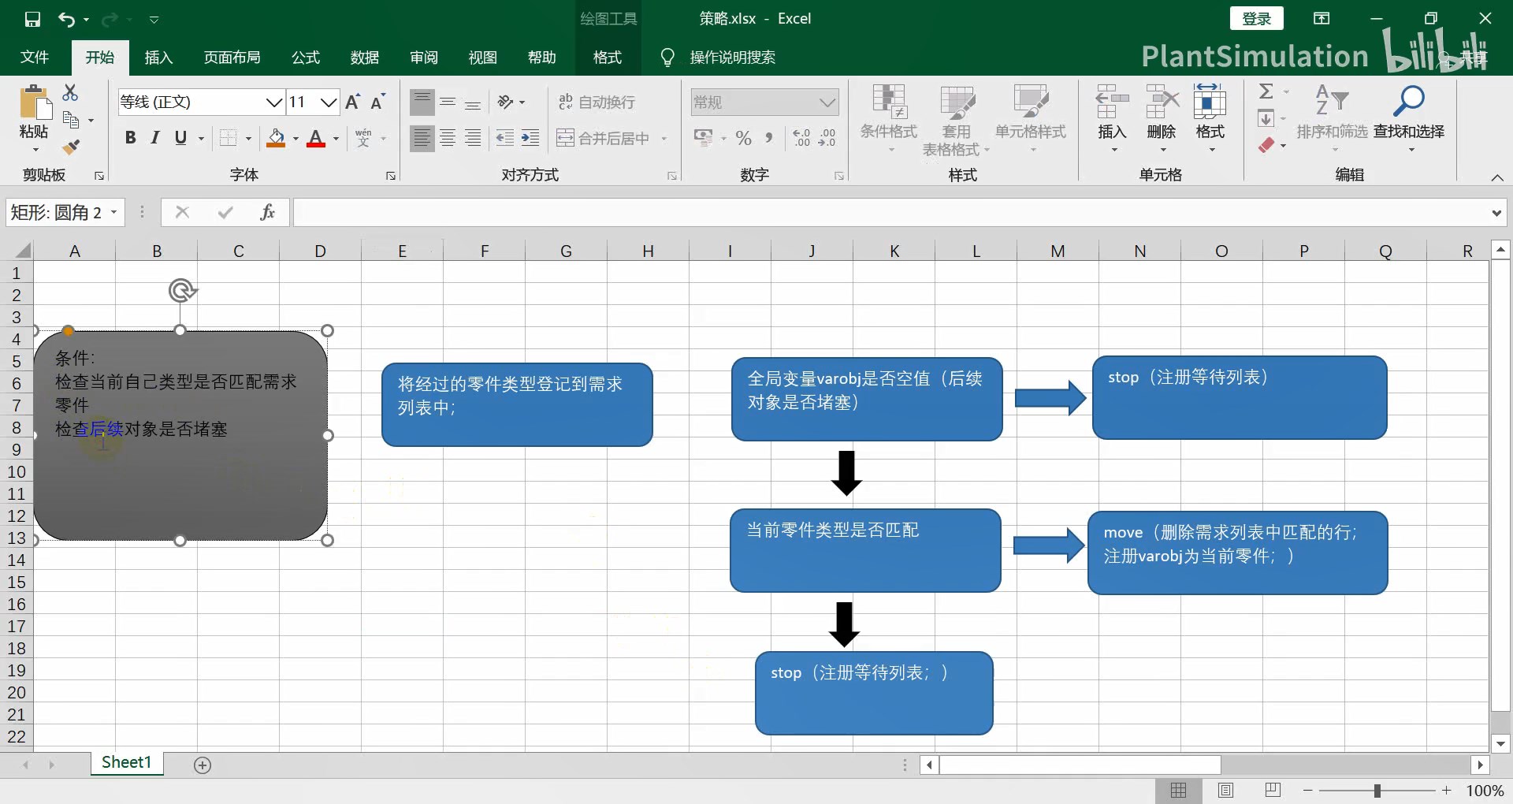
Task: Apply comma style number format
Action: [x=768, y=138]
